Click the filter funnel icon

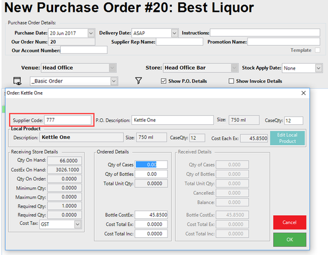[x=138, y=81]
